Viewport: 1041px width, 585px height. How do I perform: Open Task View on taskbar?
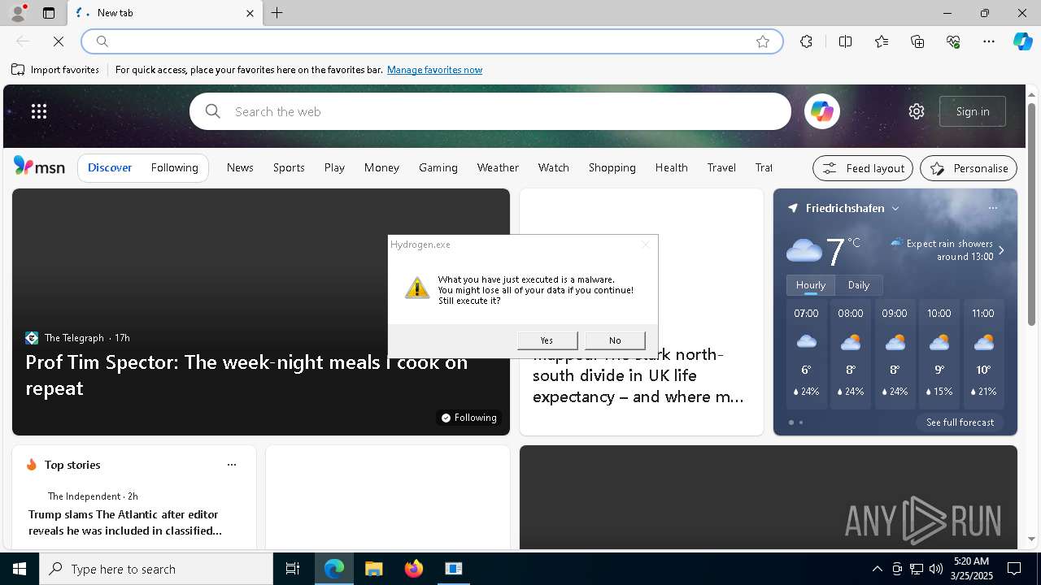point(293,569)
